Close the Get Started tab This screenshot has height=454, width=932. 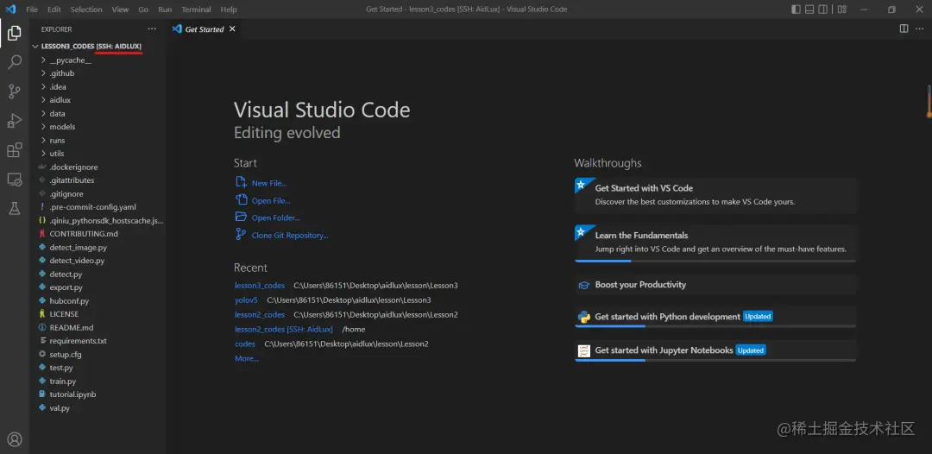pyautogui.click(x=232, y=28)
